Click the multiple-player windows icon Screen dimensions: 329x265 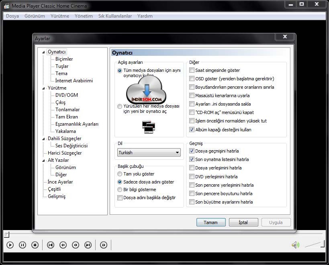[149, 127]
